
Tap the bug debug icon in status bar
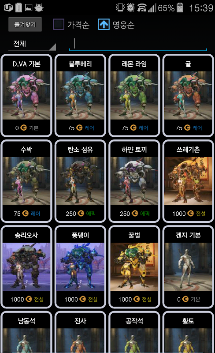point(39,8)
